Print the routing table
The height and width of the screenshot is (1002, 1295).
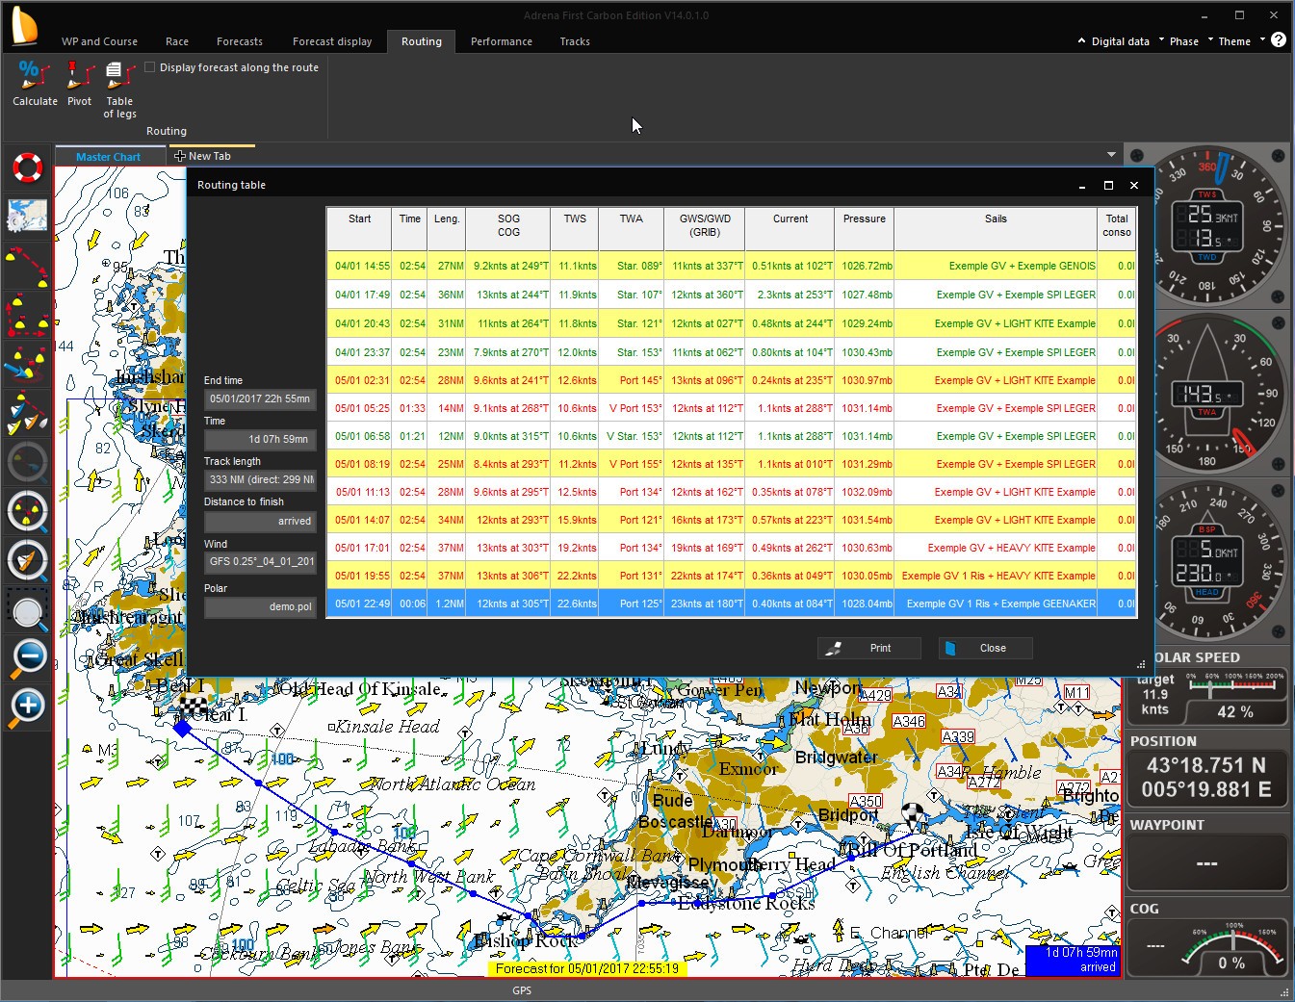868,648
